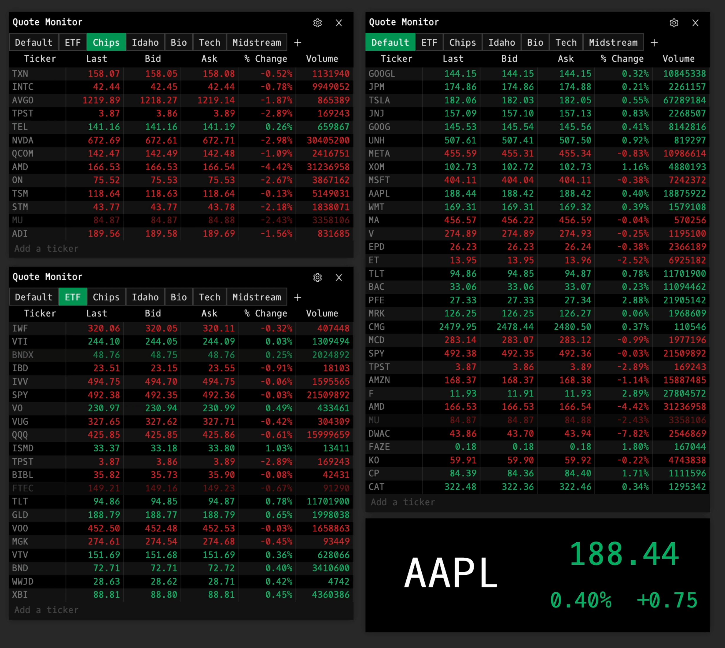Click Add a ticker field in Chips monitor
The width and height of the screenshot is (725, 648).
tap(46, 249)
